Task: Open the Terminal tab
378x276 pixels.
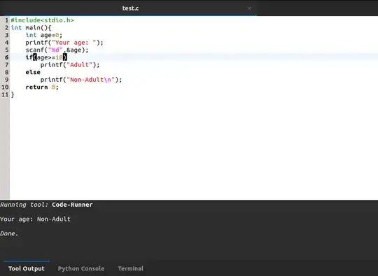Action: click(131, 268)
